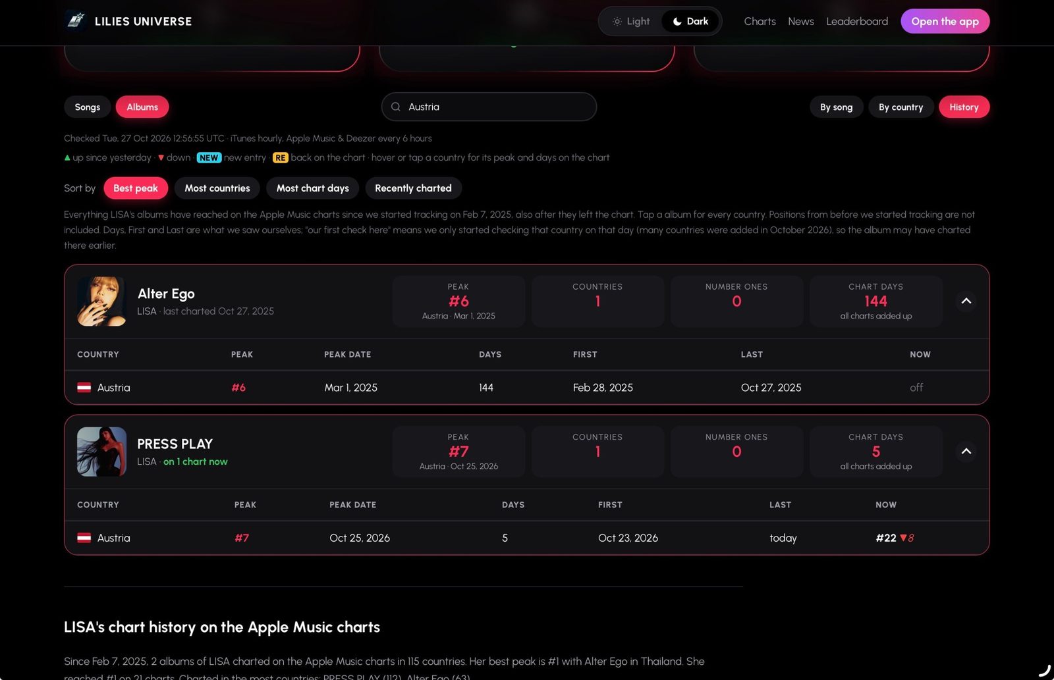
Task: Switch to By song view
Action: tap(837, 107)
